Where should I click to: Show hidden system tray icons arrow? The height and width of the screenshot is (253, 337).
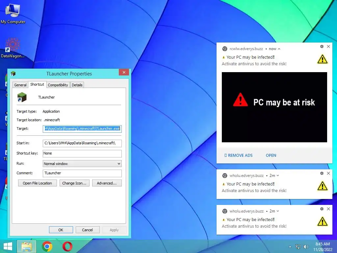click(x=290, y=247)
